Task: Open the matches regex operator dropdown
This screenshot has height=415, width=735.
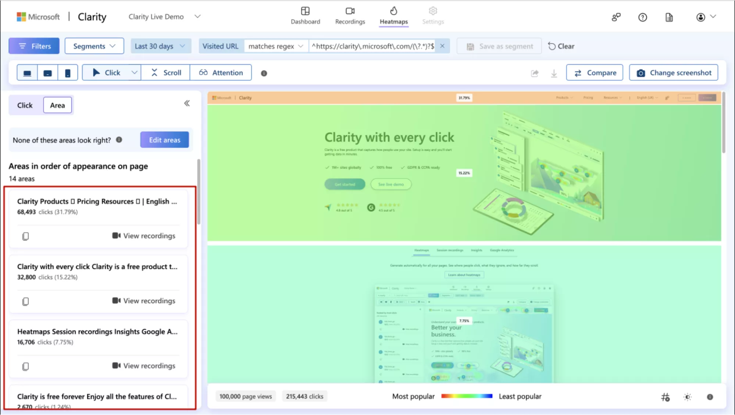Action: [276, 46]
